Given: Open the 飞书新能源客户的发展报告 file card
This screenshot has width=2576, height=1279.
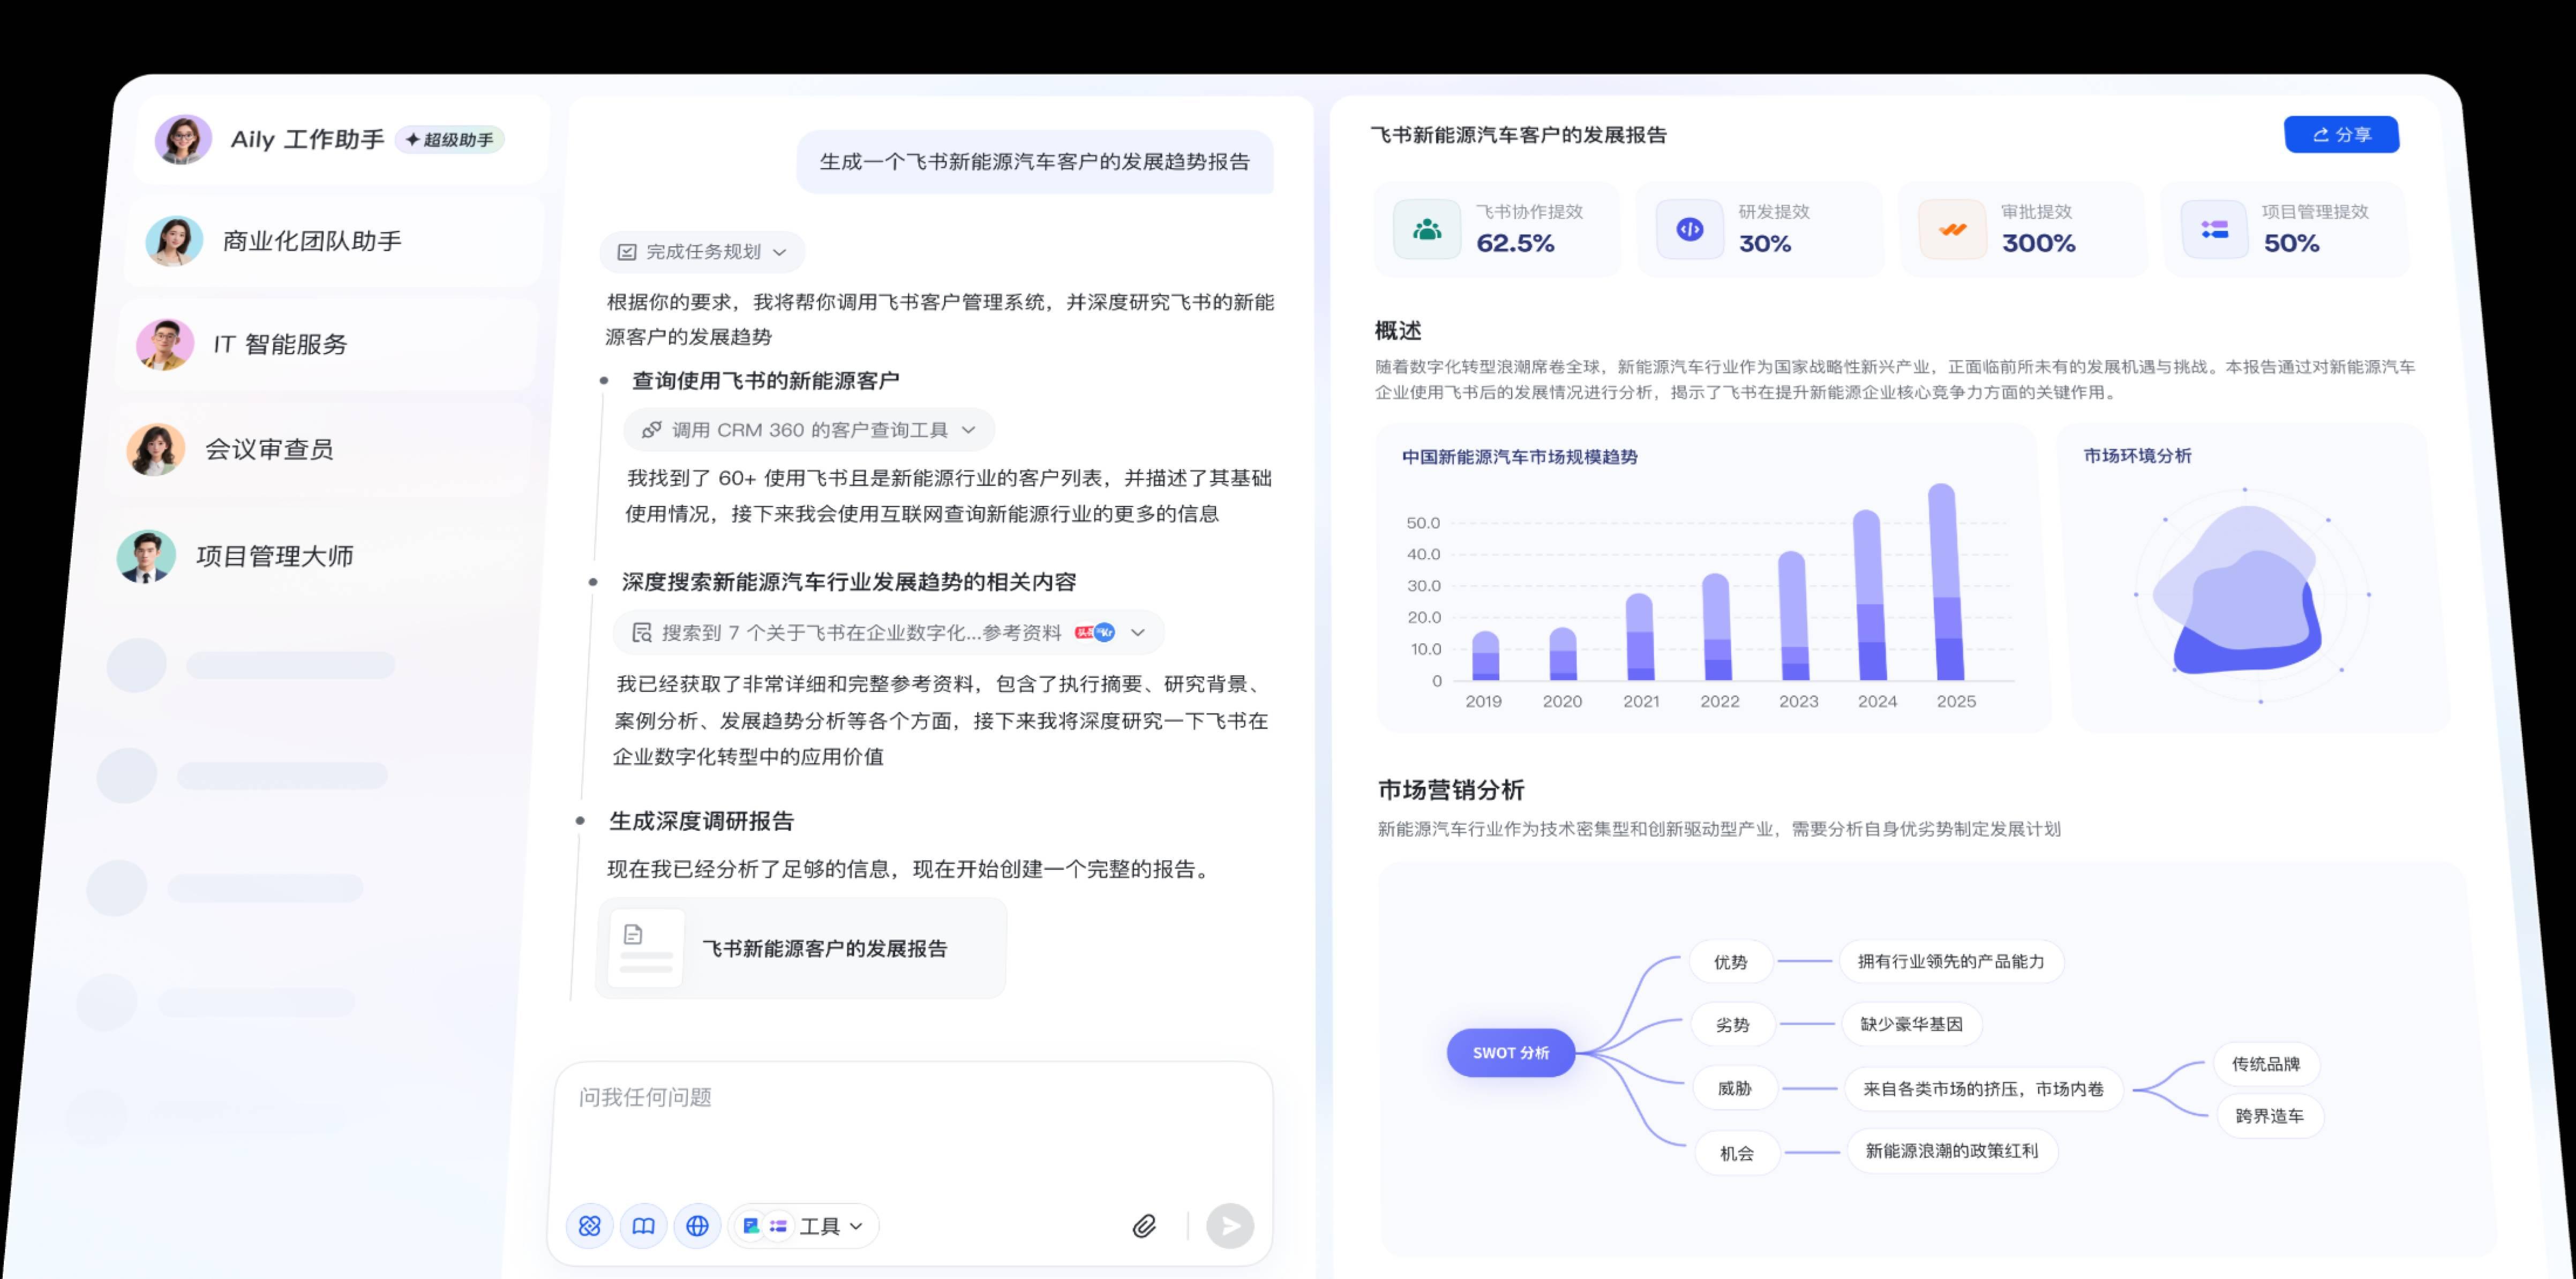Looking at the screenshot, I should (801, 948).
